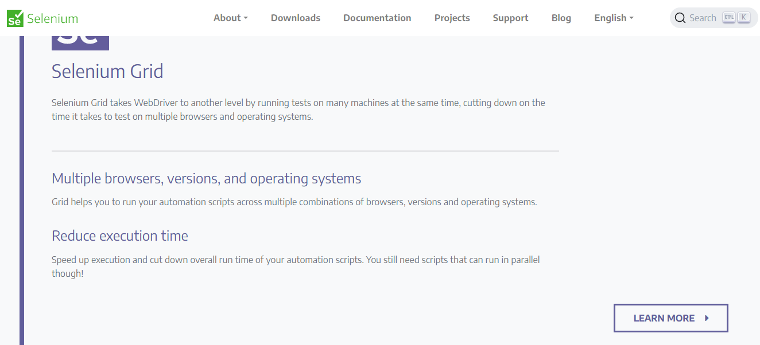Visit the Blog page
This screenshot has height=345, width=760.
click(561, 18)
